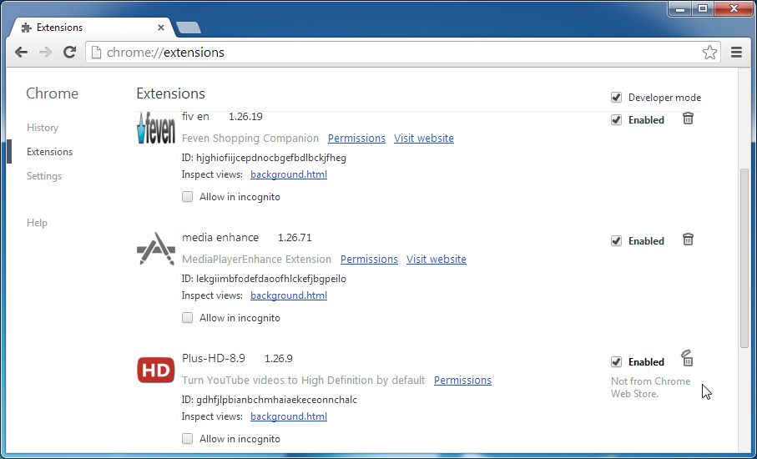Allow Plus-HD-8.9 in incognito
The image size is (757, 459).
pyautogui.click(x=187, y=439)
